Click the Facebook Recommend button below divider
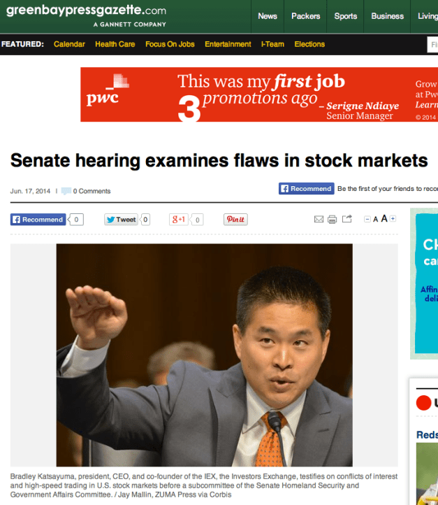This screenshot has width=438, height=505. (38, 220)
